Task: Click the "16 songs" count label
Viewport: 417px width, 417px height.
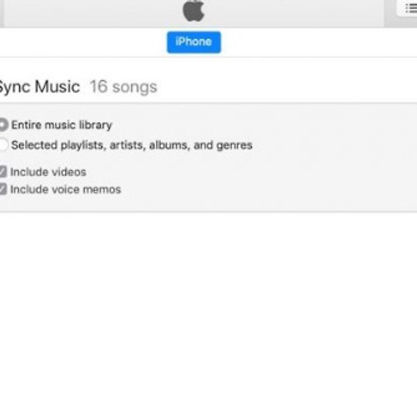Action: [x=123, y=87]
